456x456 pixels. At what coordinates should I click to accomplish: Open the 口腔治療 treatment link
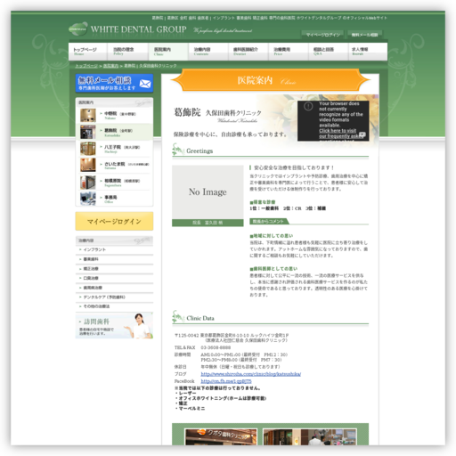[114, 278]
